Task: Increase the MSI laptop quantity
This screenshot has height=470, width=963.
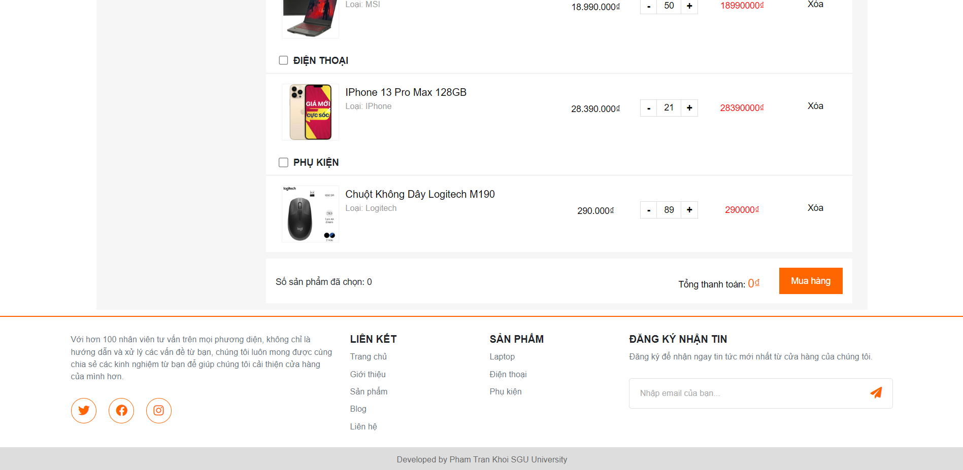Action: [x=689, y=7]
